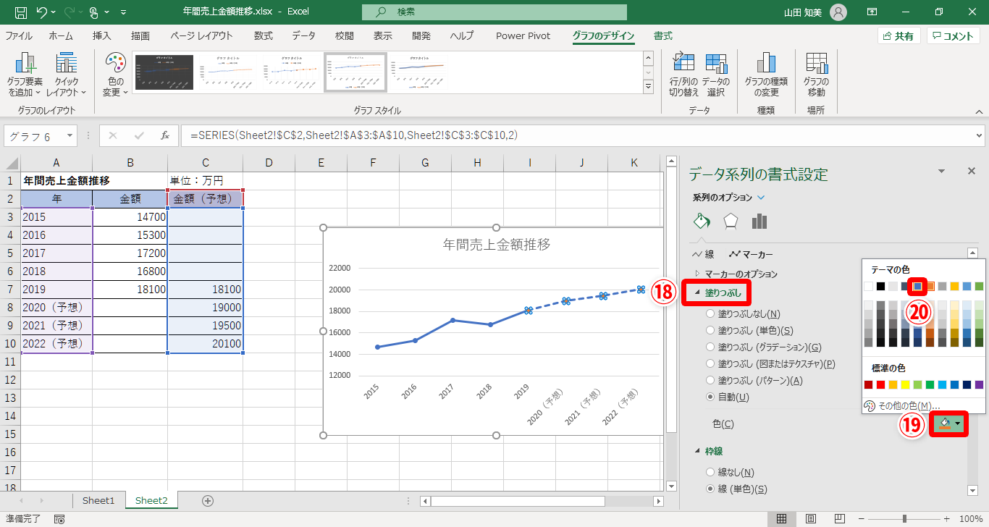Screen dimensions: 989x527
Task: Open 色の変更 color palette button
Action: pyautogui.click(x=115, y=75)
